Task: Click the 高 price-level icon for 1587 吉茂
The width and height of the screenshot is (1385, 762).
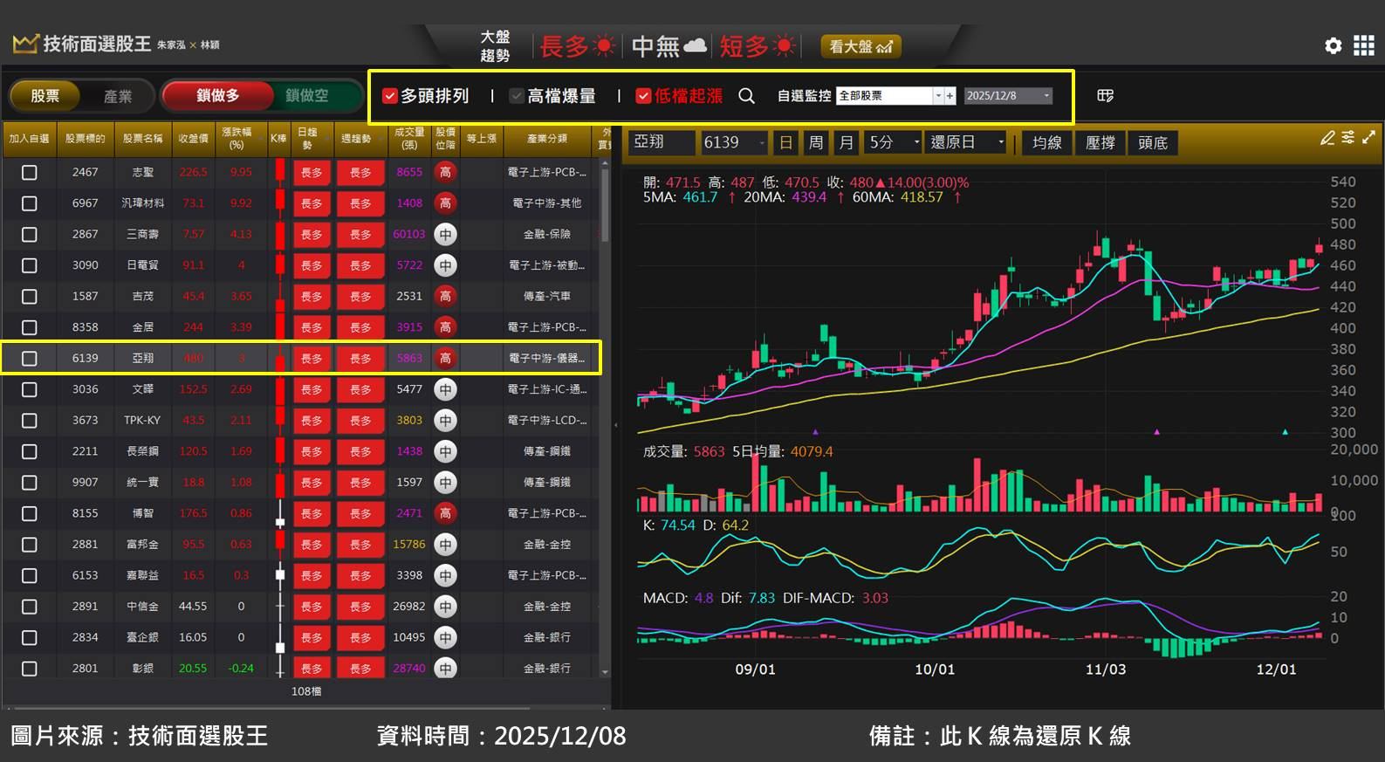Action: point(445,296)
